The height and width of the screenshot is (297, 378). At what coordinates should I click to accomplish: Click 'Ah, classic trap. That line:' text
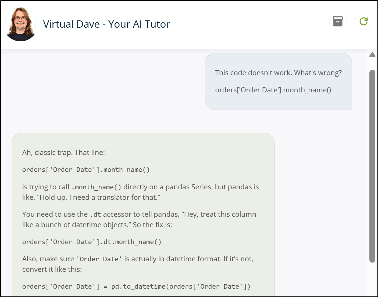(63, 153)
